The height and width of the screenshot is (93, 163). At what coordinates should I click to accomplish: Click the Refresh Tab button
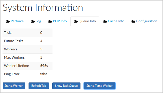[x=39, y=86]
